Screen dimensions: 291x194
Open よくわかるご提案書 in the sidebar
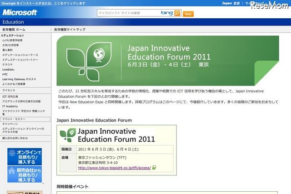[14, 84]
